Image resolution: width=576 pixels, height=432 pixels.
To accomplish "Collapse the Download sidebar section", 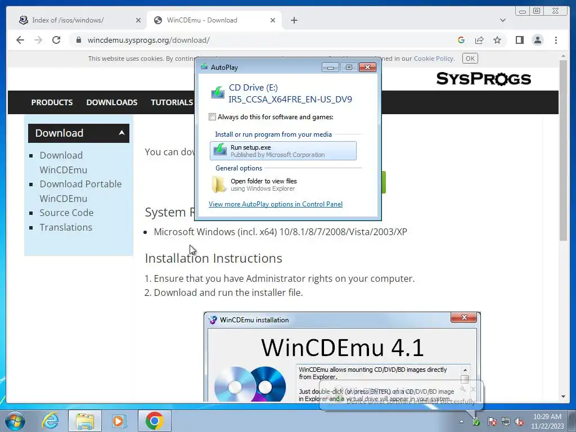I will click(x=79, y=133).
